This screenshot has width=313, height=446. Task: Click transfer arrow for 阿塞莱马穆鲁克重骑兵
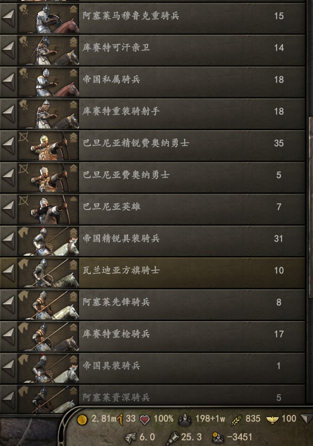coord(8,18)
